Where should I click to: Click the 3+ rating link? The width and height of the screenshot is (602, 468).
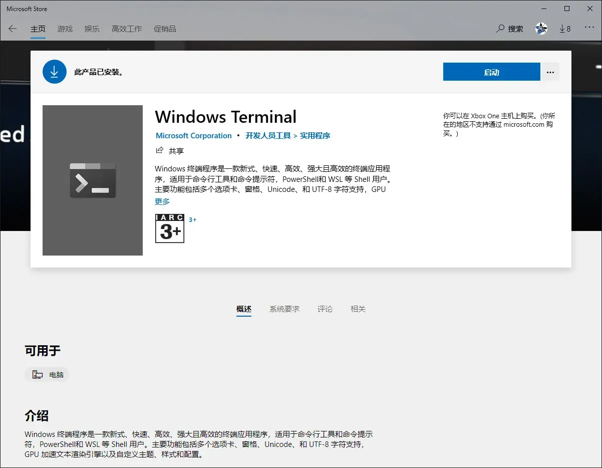click(x=193, y=219)
